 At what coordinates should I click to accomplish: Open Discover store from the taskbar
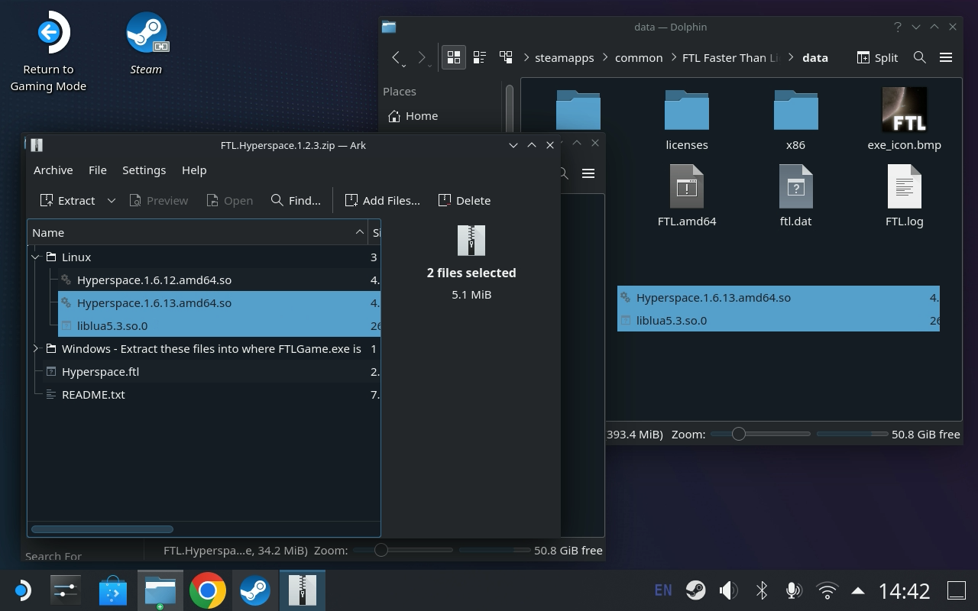(x=113, y=590)
